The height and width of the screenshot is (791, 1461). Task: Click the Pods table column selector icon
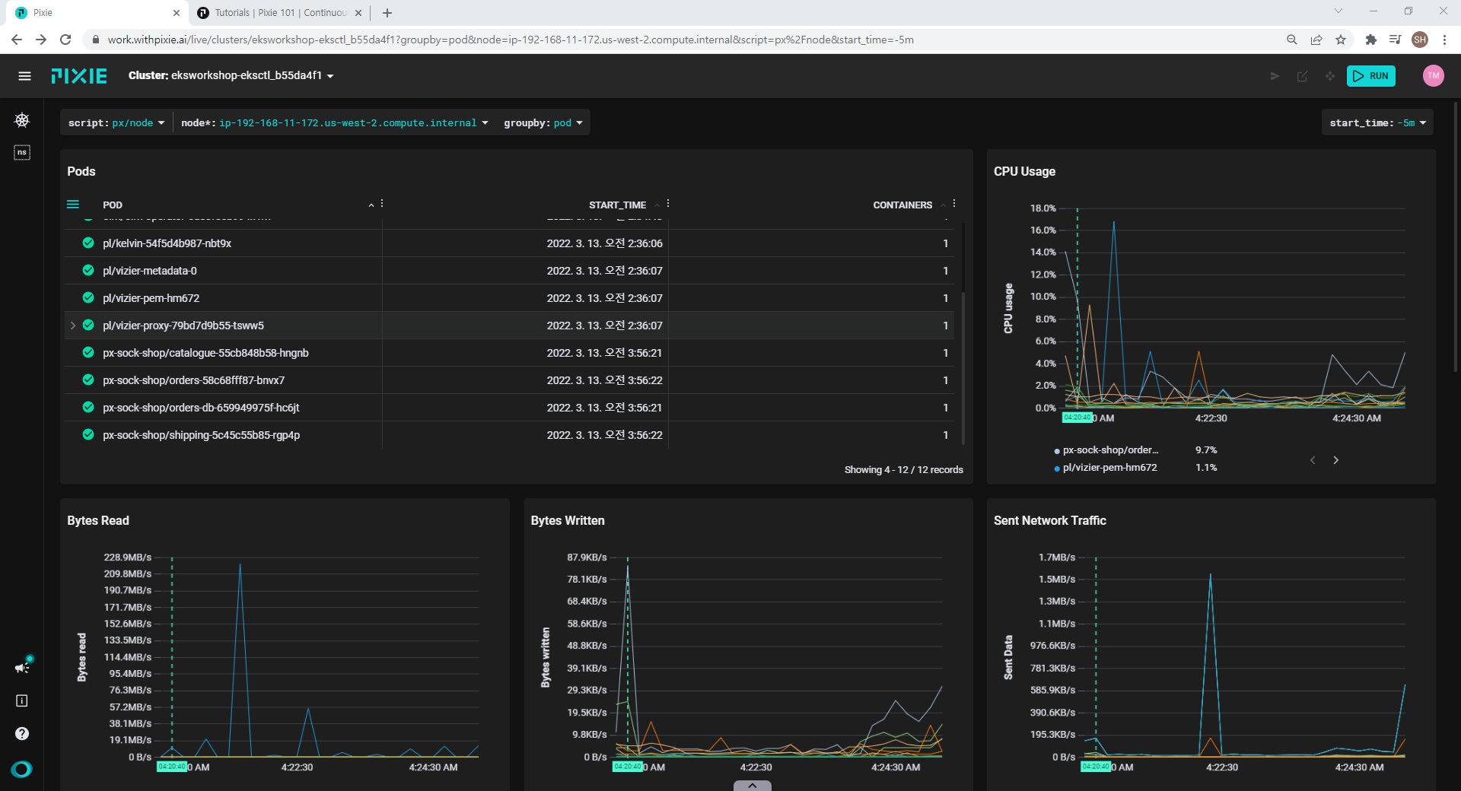click(73, 205)
